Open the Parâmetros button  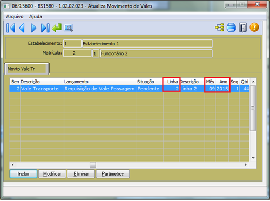pos(113,174)
